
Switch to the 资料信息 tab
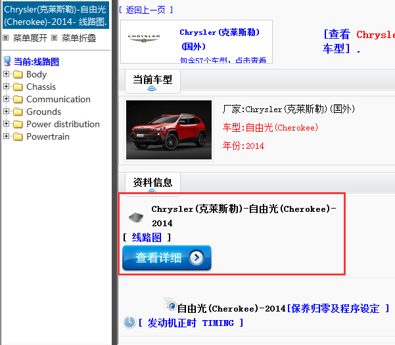point(152,183)
